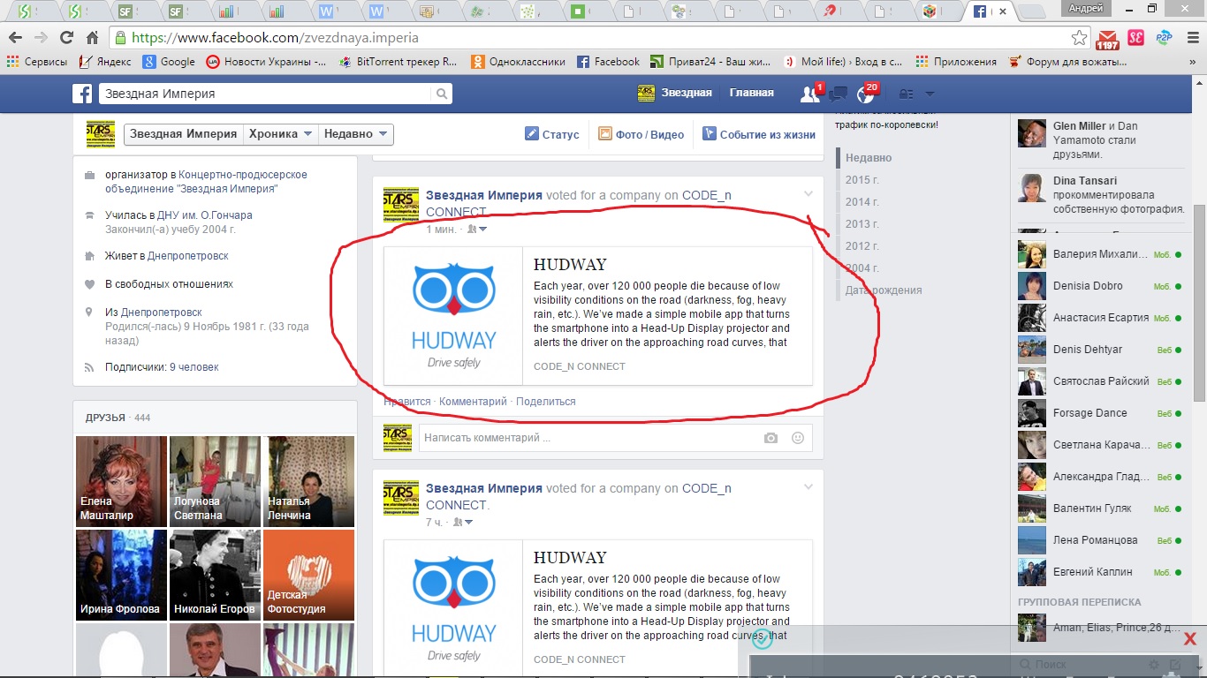1207x678 pixels.
Task: Click the search magnifier icon in Facebook bar
Action: pos(441,94)
